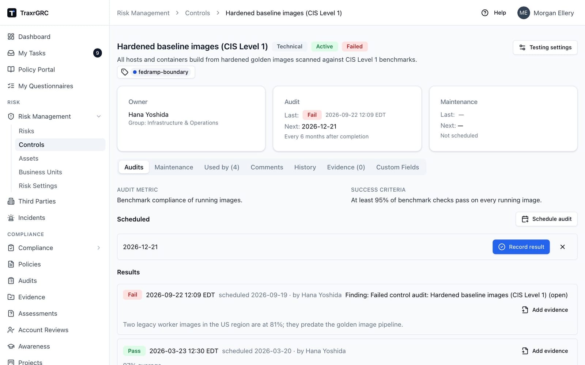Click the Projects icon in sidebar

pyautogui.click(x=11, y=362)
